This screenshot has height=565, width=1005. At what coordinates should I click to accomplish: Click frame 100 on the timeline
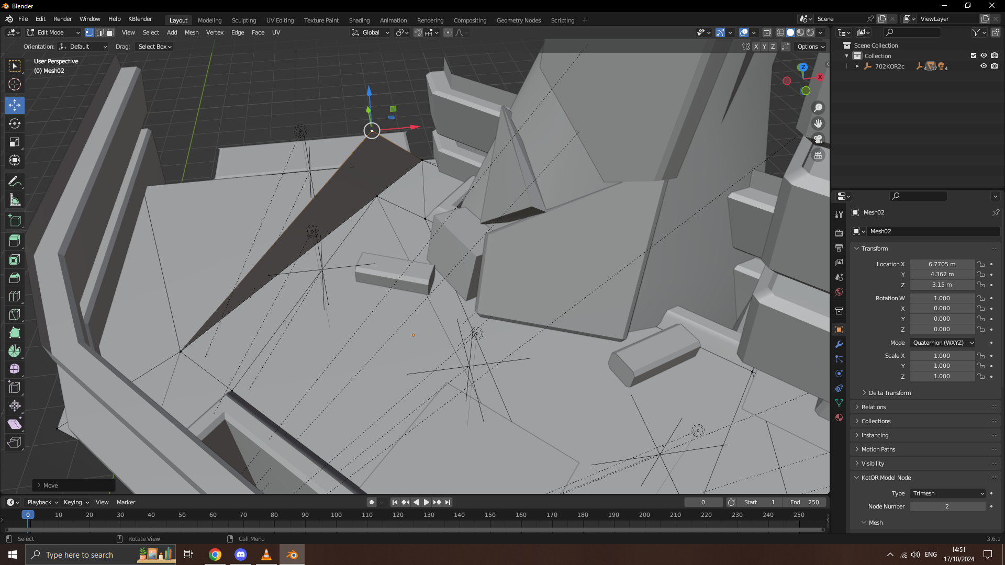point(336,515)
